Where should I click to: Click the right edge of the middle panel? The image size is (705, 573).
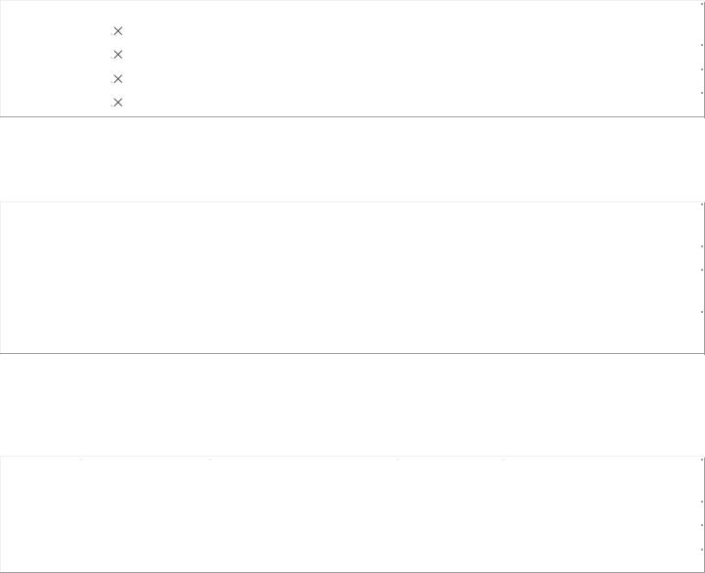tap(704, 278)
